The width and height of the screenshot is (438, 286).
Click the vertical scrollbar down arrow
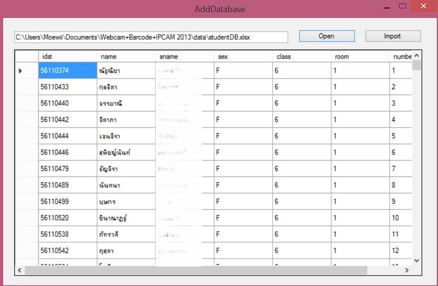pos(416,260)
